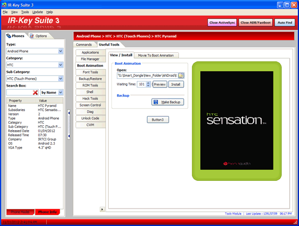Select the Released Date value 01/04/2012
The image size is (299, 226).
coord(47,131)
